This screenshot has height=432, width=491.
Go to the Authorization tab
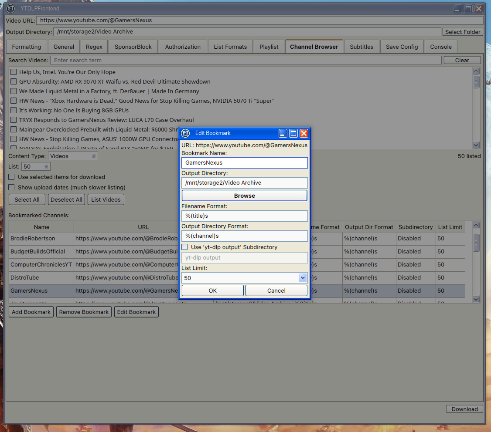183,47
